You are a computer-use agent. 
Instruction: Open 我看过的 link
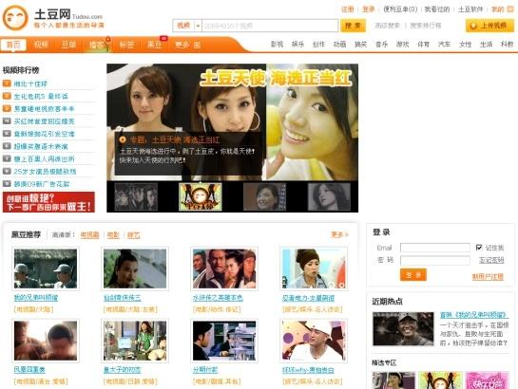(x=437, y=9)
